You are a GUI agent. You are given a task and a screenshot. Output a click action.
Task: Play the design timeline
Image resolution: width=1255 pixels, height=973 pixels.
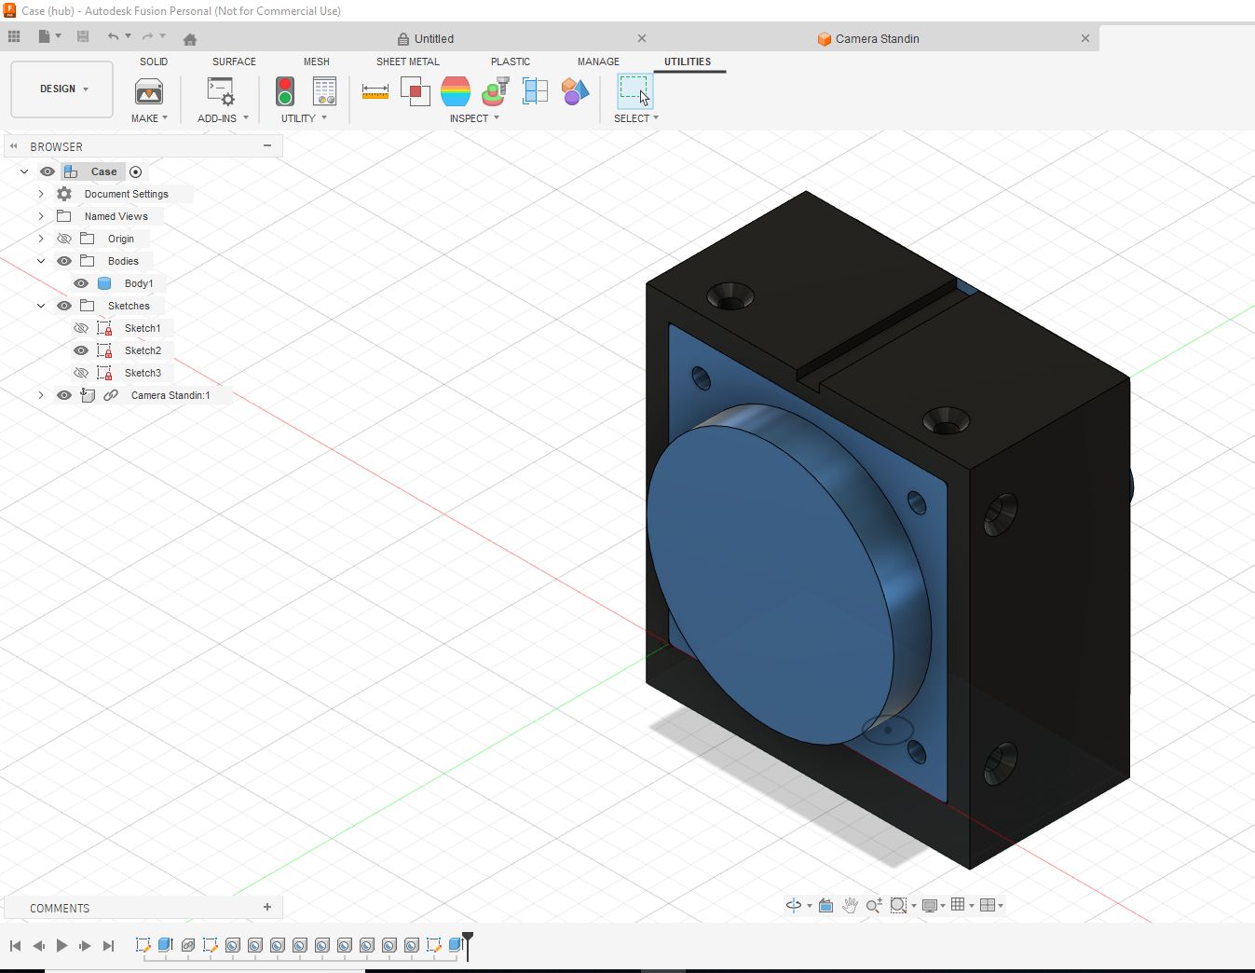[x=61, y=945]
